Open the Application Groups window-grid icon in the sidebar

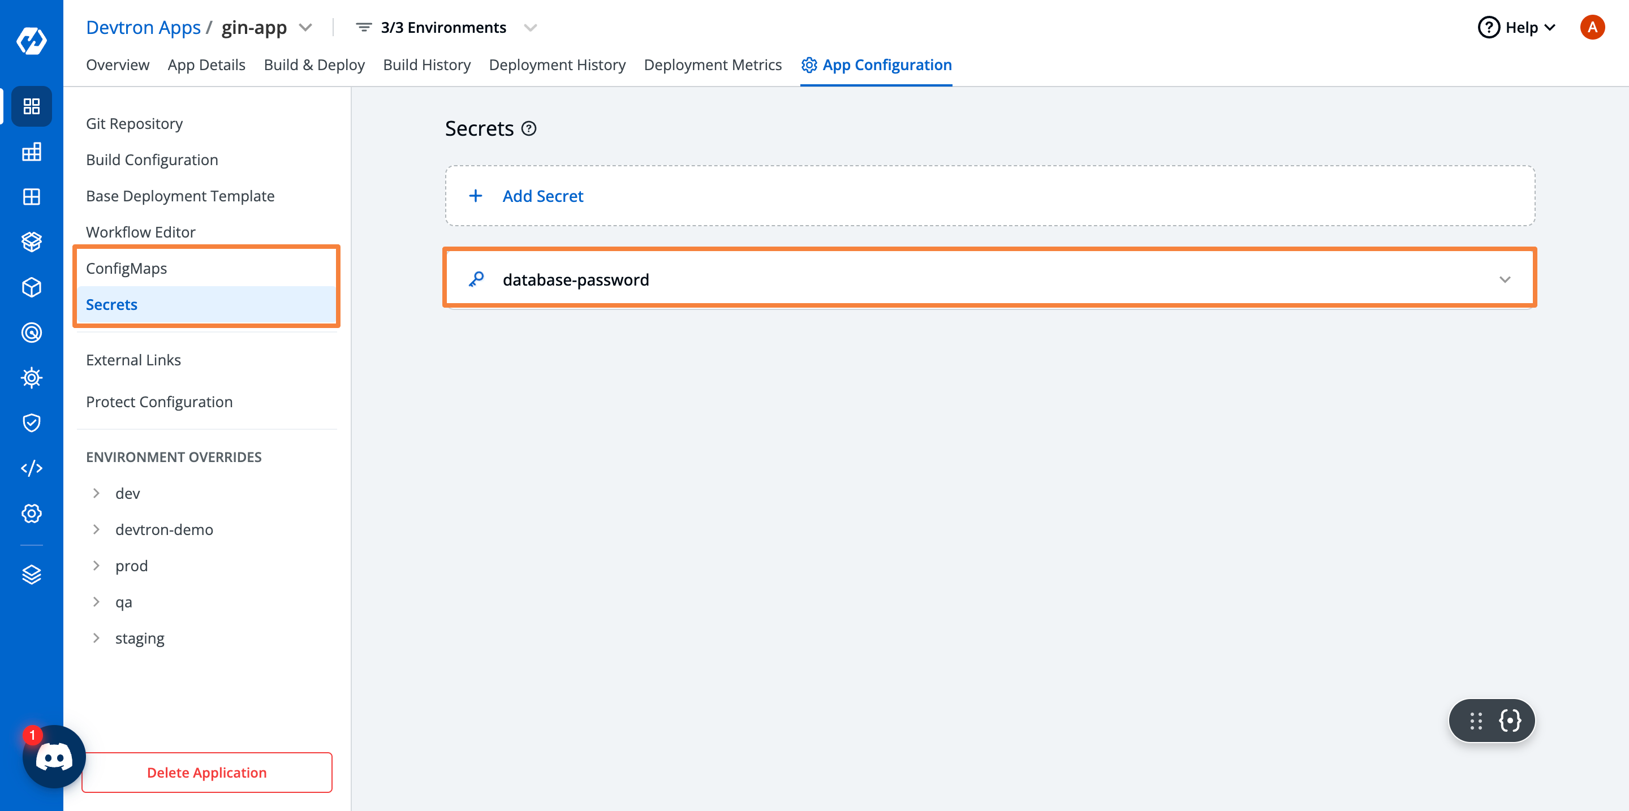[x=32, y=197]
